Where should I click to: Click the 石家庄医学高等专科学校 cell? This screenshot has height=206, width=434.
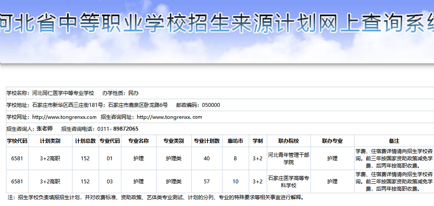[289, 182]
